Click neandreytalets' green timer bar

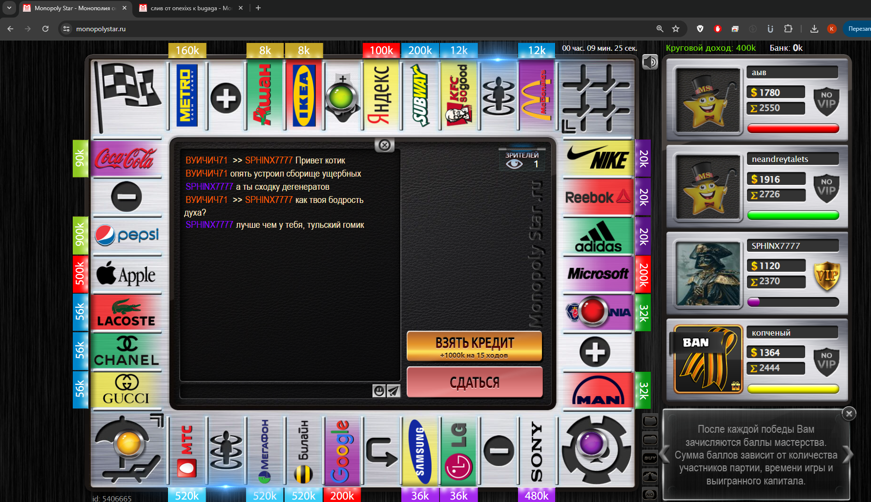click(x=793, y=215)
